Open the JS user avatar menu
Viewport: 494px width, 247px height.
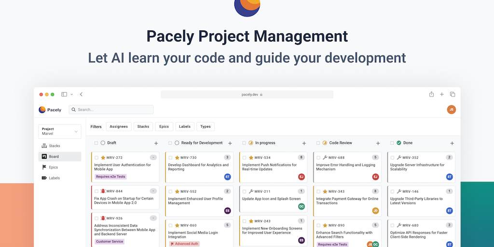click(451, 110)
